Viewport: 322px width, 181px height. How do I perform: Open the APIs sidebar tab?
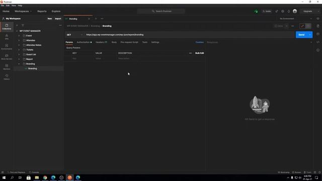click(7, 37)
